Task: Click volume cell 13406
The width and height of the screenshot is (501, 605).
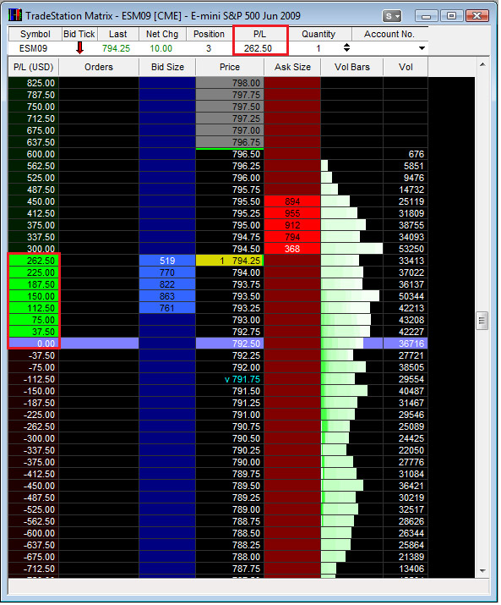Action: pos(406,569)
